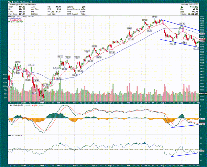The image size is (207, 167).
Task: Click the date 'Monday 2-Oct-2023'
Action: pos(190,4)
